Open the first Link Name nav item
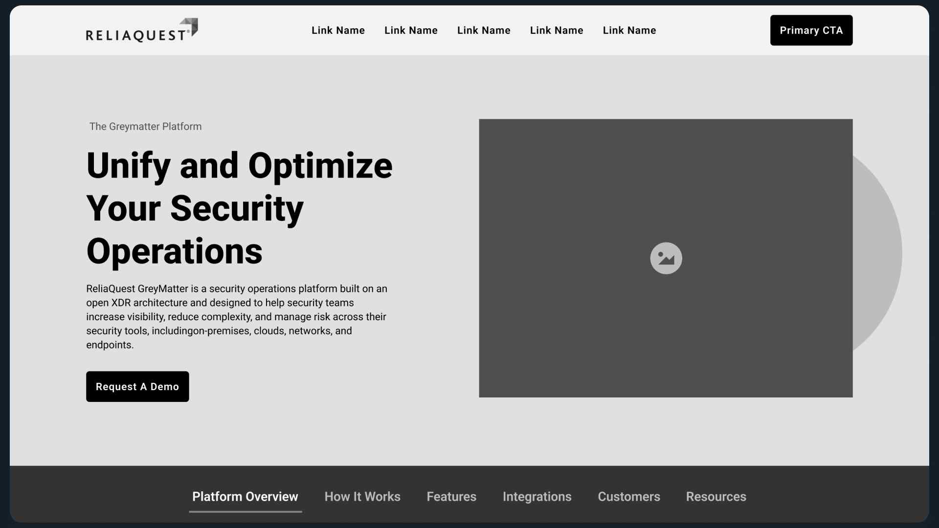 [x=338, y=30]
